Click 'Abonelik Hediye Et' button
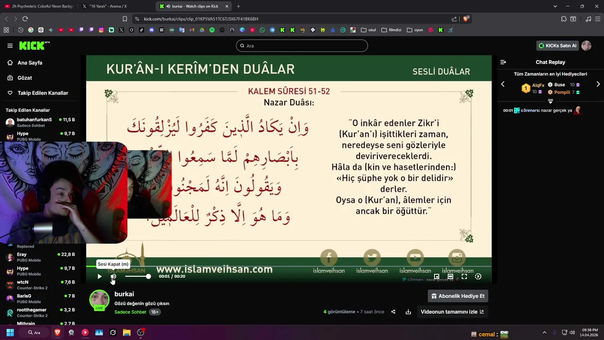Image resolution: width=604 pixels, height=340 pixels. point(458,296)
